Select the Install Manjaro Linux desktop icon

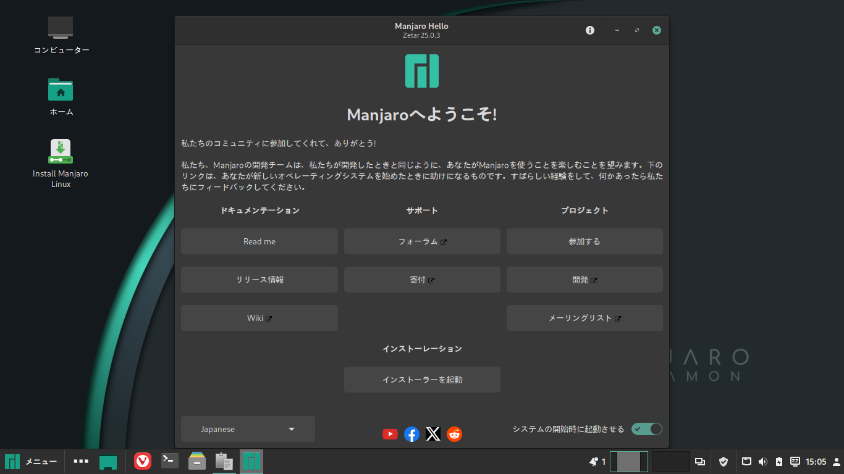pyautogui.click(x=61, y=163)
